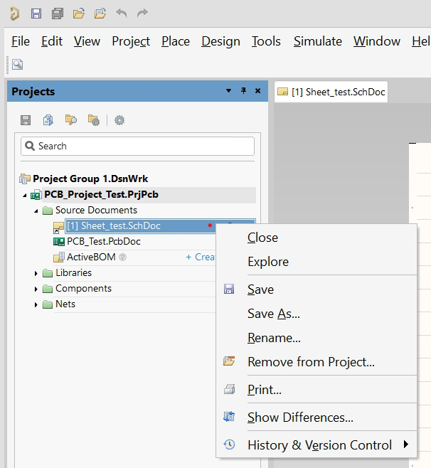
Task: Click the PCB_Test.PcbDoc board icon
Action: tap(59, 241)
